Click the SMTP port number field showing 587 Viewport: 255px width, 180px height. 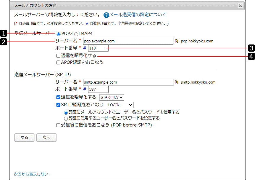98,89
